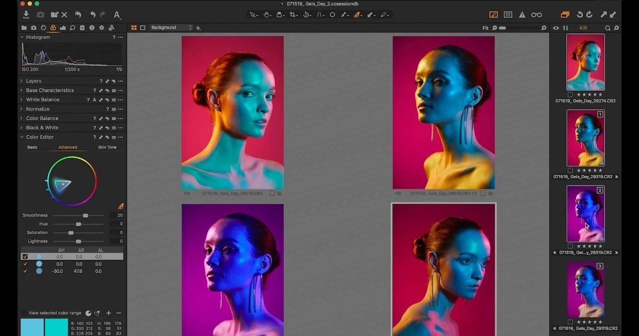Expand the Black & White panel
639x336 pixels.
pos(21,128)
